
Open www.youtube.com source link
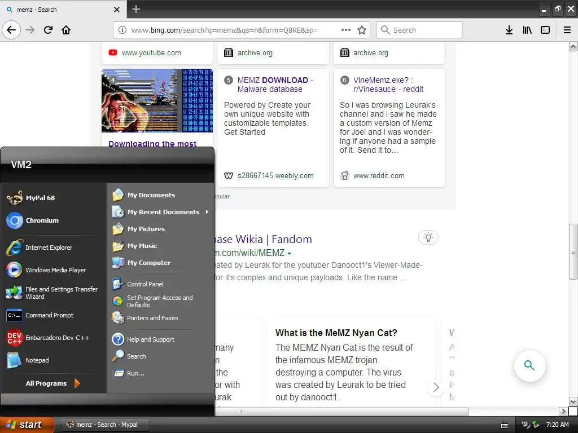(151, 52)
